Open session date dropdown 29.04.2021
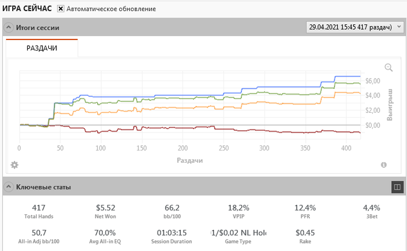Image resolution: width=407 pixels, height=251 pixels. 354,27
